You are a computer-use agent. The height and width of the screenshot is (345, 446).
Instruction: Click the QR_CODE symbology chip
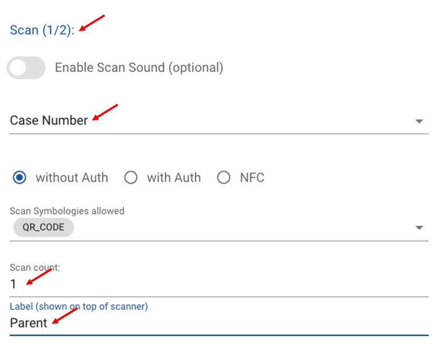pyautogui.click(x=43, y=228)
